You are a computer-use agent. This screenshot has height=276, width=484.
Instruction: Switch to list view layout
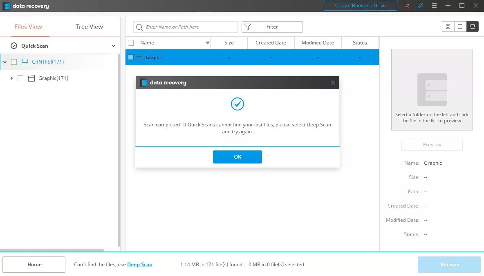(460, 26)
